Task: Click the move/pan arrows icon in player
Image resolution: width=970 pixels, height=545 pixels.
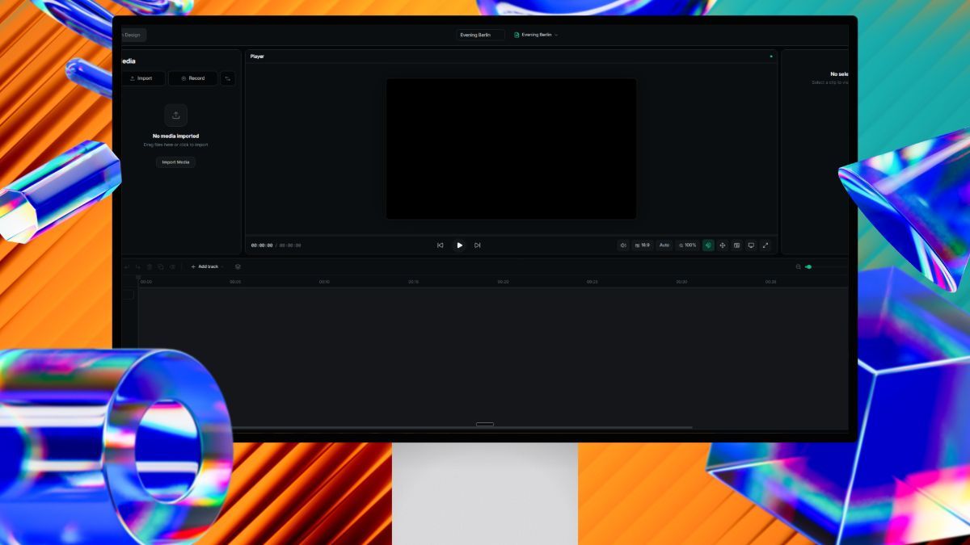Action: [x=723, y=245]
